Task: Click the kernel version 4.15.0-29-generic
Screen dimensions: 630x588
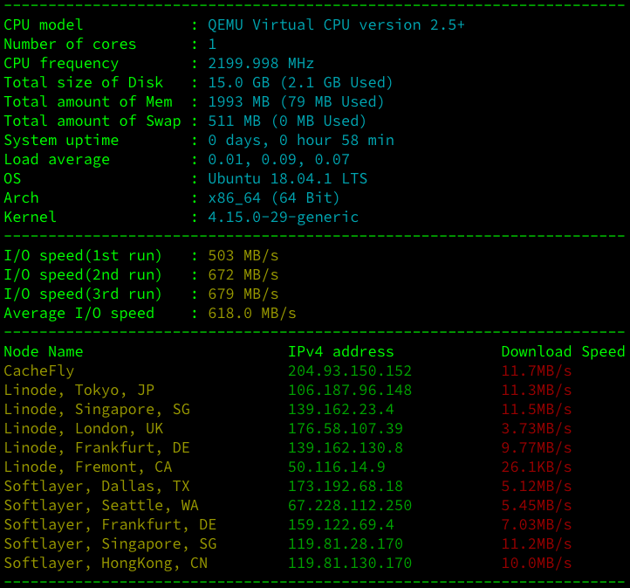Action: [x=283, y=217]
